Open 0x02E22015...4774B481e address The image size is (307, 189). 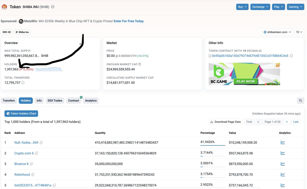pos(33,185)
